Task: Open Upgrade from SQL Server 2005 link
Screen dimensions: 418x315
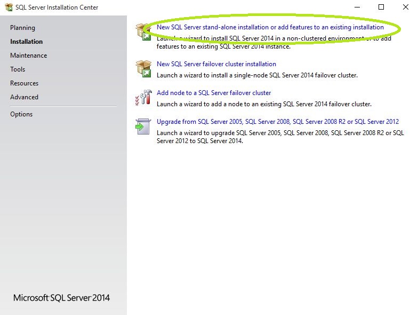Action: [277, 122]
